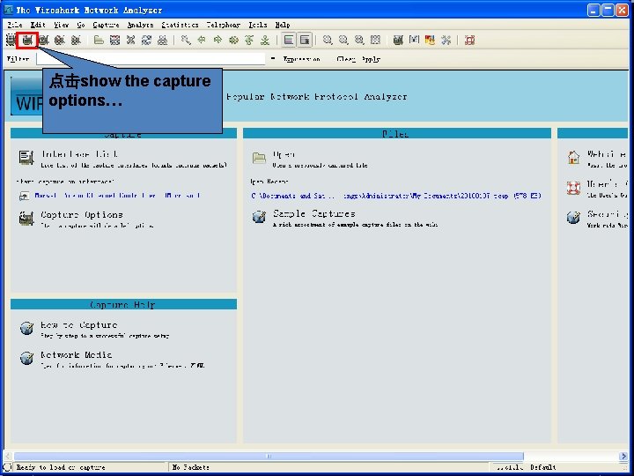Expand the filter history dropdown arrow
Viewport: 634px width, 476px height.
273,59
